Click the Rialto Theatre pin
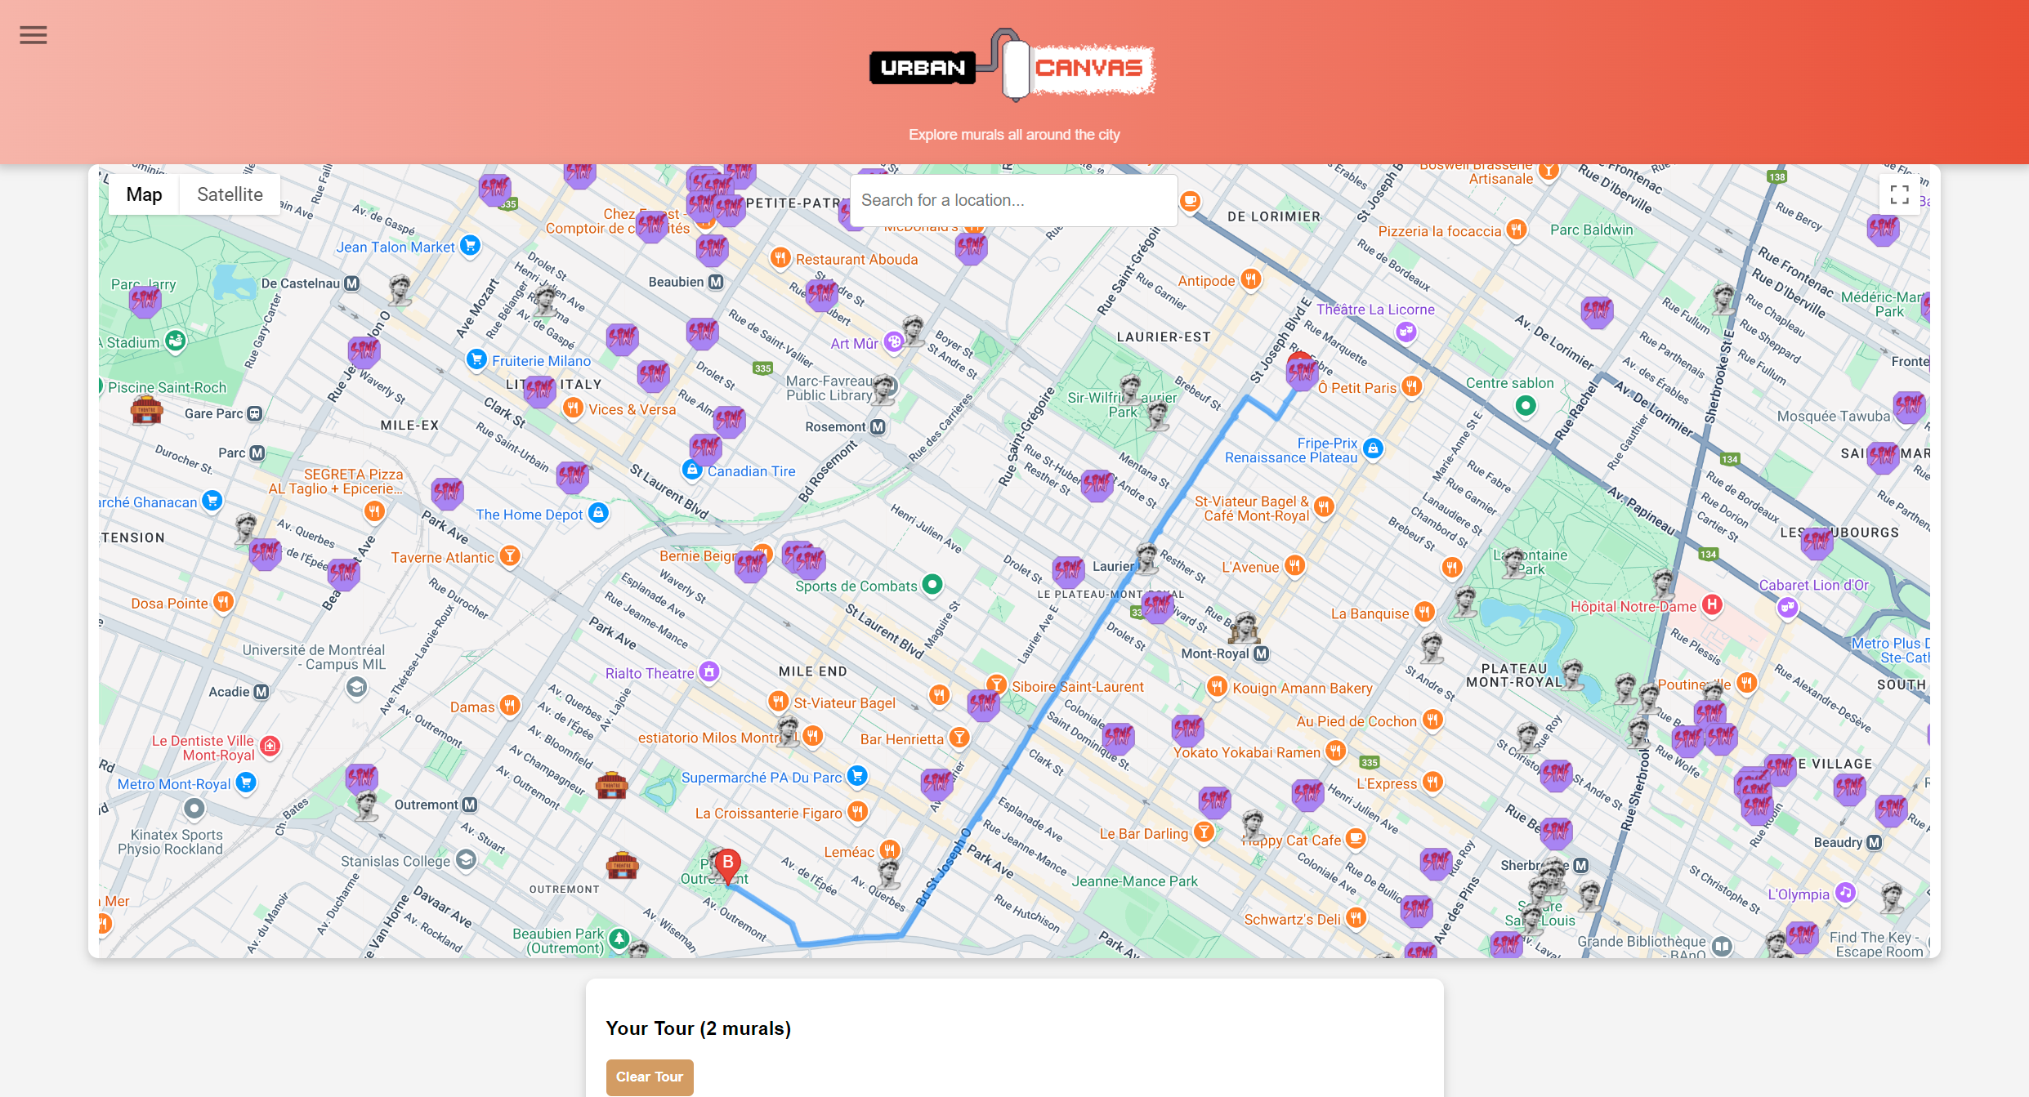 coord(709,671)
